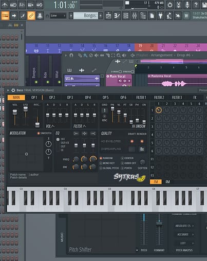Click the first EQ band type button
Image resolution: width=207 pixels, height=261 pixels.
[x=76, y=134]
